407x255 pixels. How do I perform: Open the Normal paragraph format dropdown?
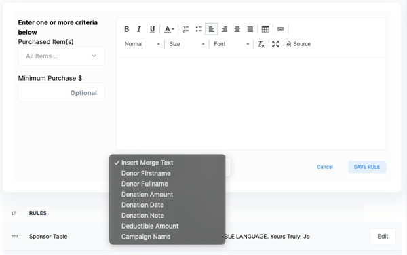point(142,44)
